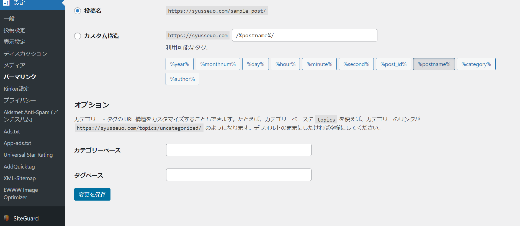Add the %author% tag
The height and width of the screenshot is (226, 520).
[x=182, y=79]
